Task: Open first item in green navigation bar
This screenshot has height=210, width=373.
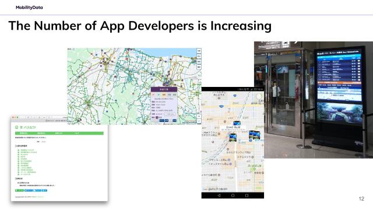Action: coord(23,134)
